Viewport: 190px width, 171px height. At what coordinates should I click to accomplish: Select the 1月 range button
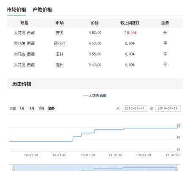pyautogui.click(x=22, y=108)
